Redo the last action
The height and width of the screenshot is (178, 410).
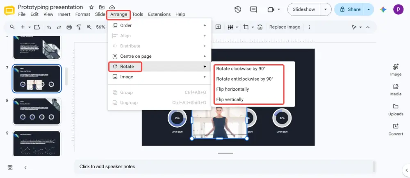[59, 27]
